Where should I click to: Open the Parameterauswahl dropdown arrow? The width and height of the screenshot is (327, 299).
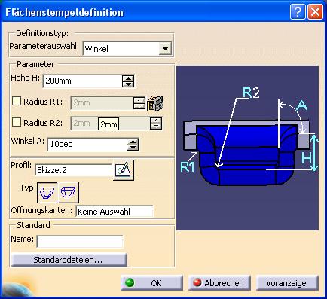[x=165, y=48]
